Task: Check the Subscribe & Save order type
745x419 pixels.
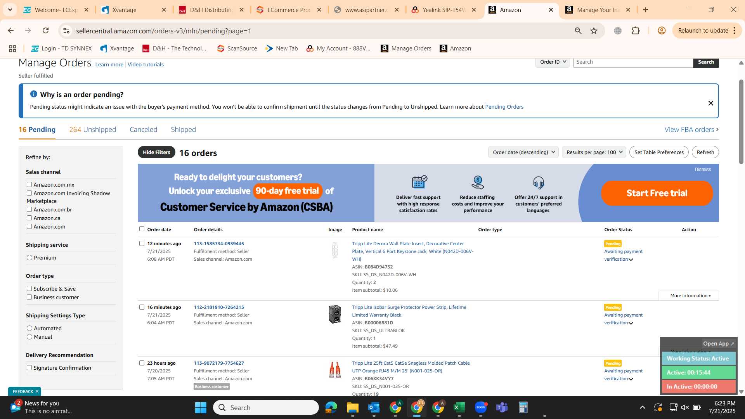Action: tap(29, 289)
